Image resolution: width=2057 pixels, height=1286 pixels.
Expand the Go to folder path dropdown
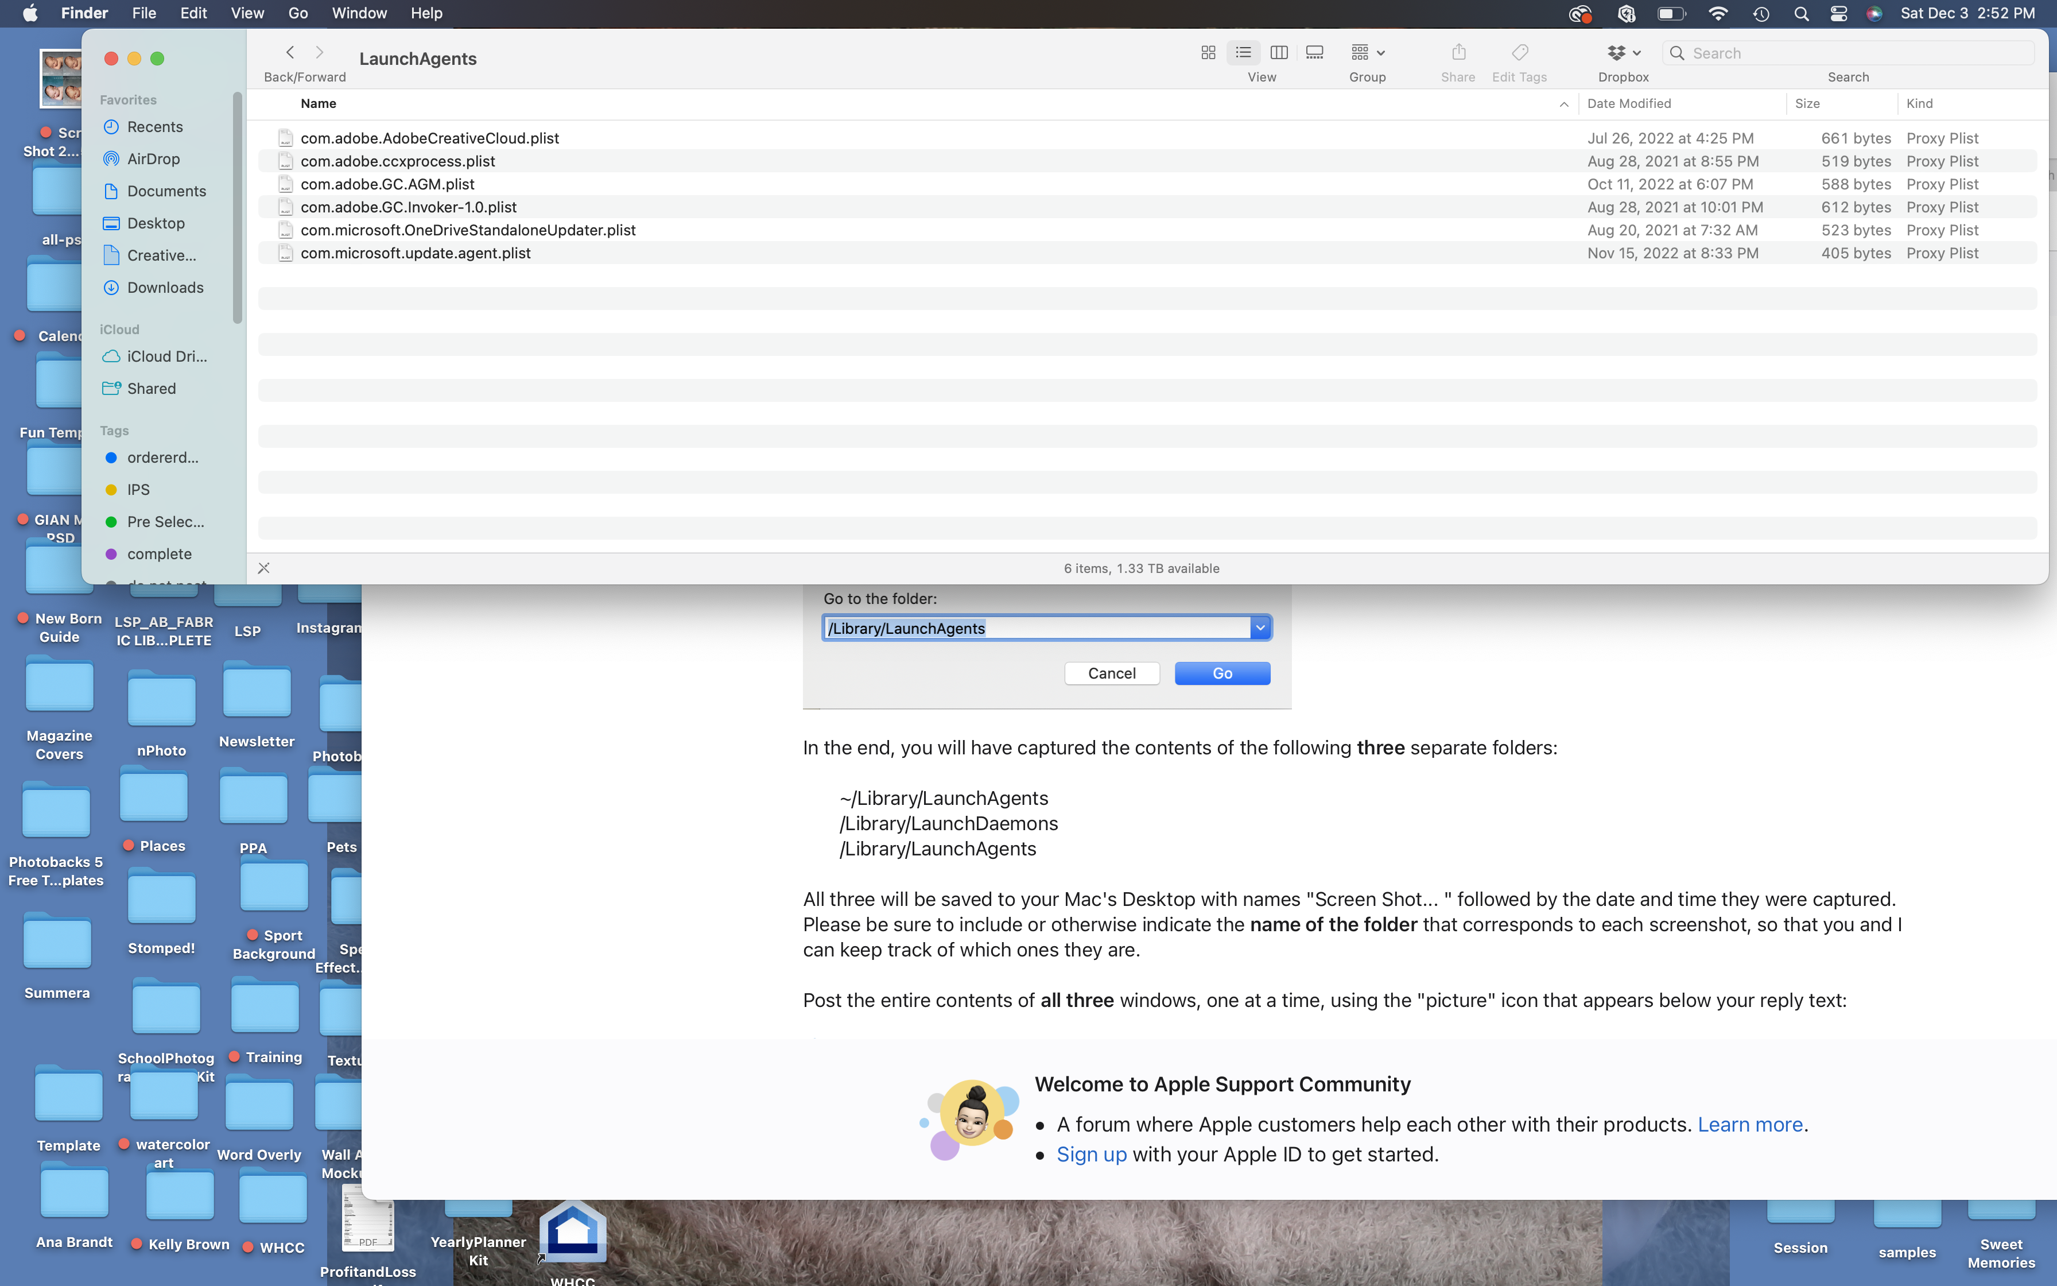pos(1260,627)
